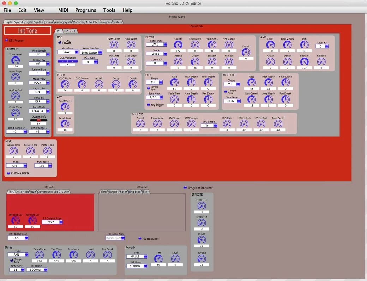Click the LFO Rate knob showing 81
This screenshot has height=281, width=367.
click(174, 82)
